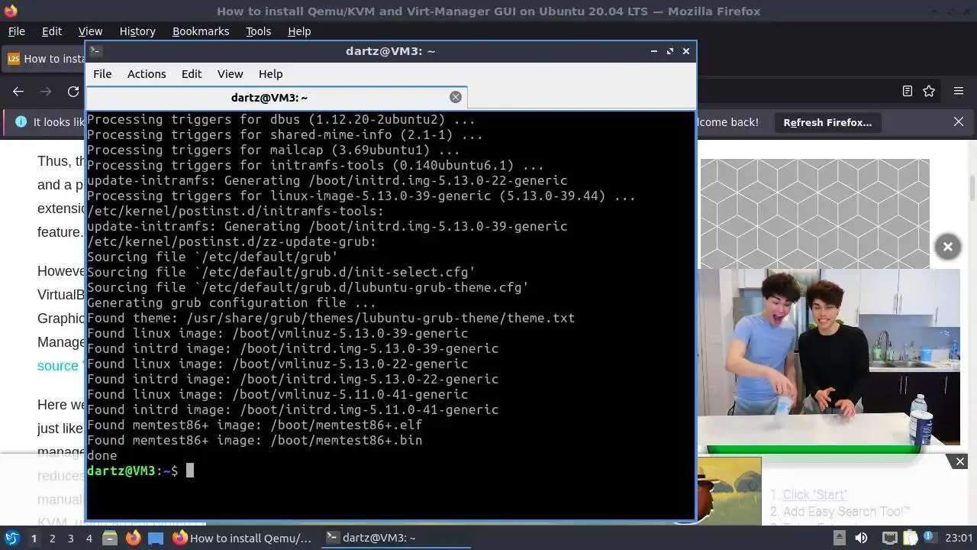Go back in Firefox navigation
Image resolution: width=977 pixels, height=550 pixels.
(18, 92)
